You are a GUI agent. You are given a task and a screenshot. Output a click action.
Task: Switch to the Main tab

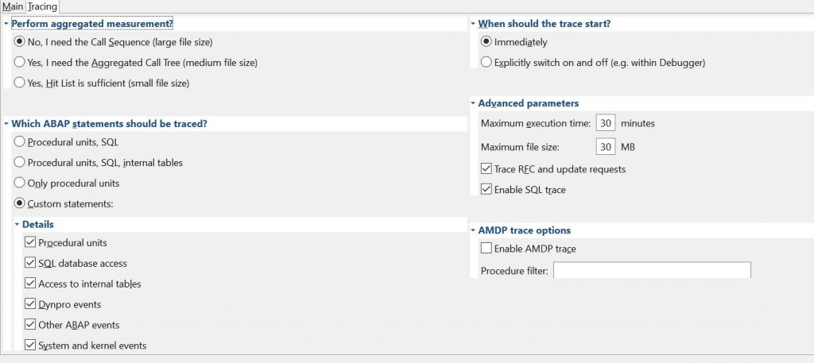coord(13,6)
